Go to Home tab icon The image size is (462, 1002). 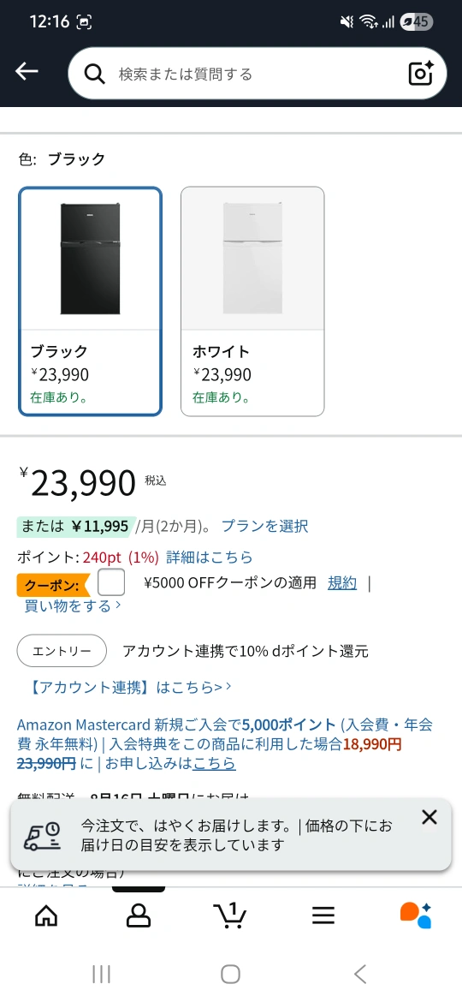[46, 916]
